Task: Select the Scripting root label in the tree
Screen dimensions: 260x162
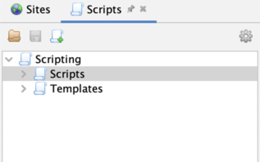Action: tap(58, 59)
